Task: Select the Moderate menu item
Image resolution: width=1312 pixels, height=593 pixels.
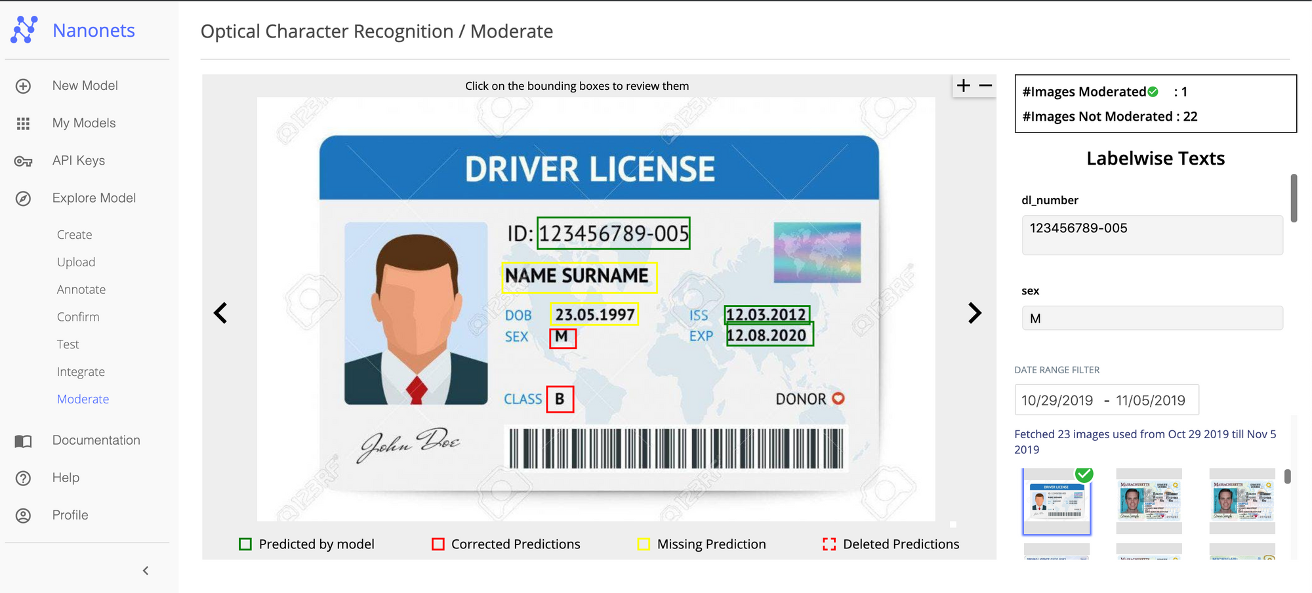Action: tap(83, 399)
